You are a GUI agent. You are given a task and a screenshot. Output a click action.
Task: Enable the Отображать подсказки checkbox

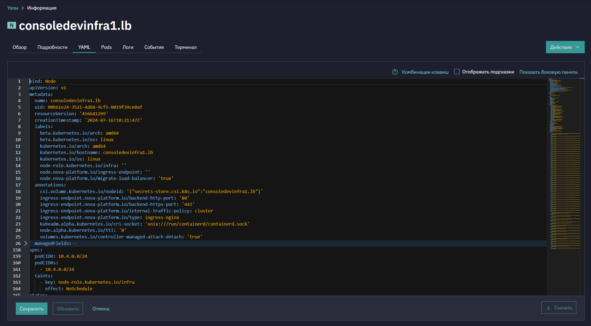point(457,72)
